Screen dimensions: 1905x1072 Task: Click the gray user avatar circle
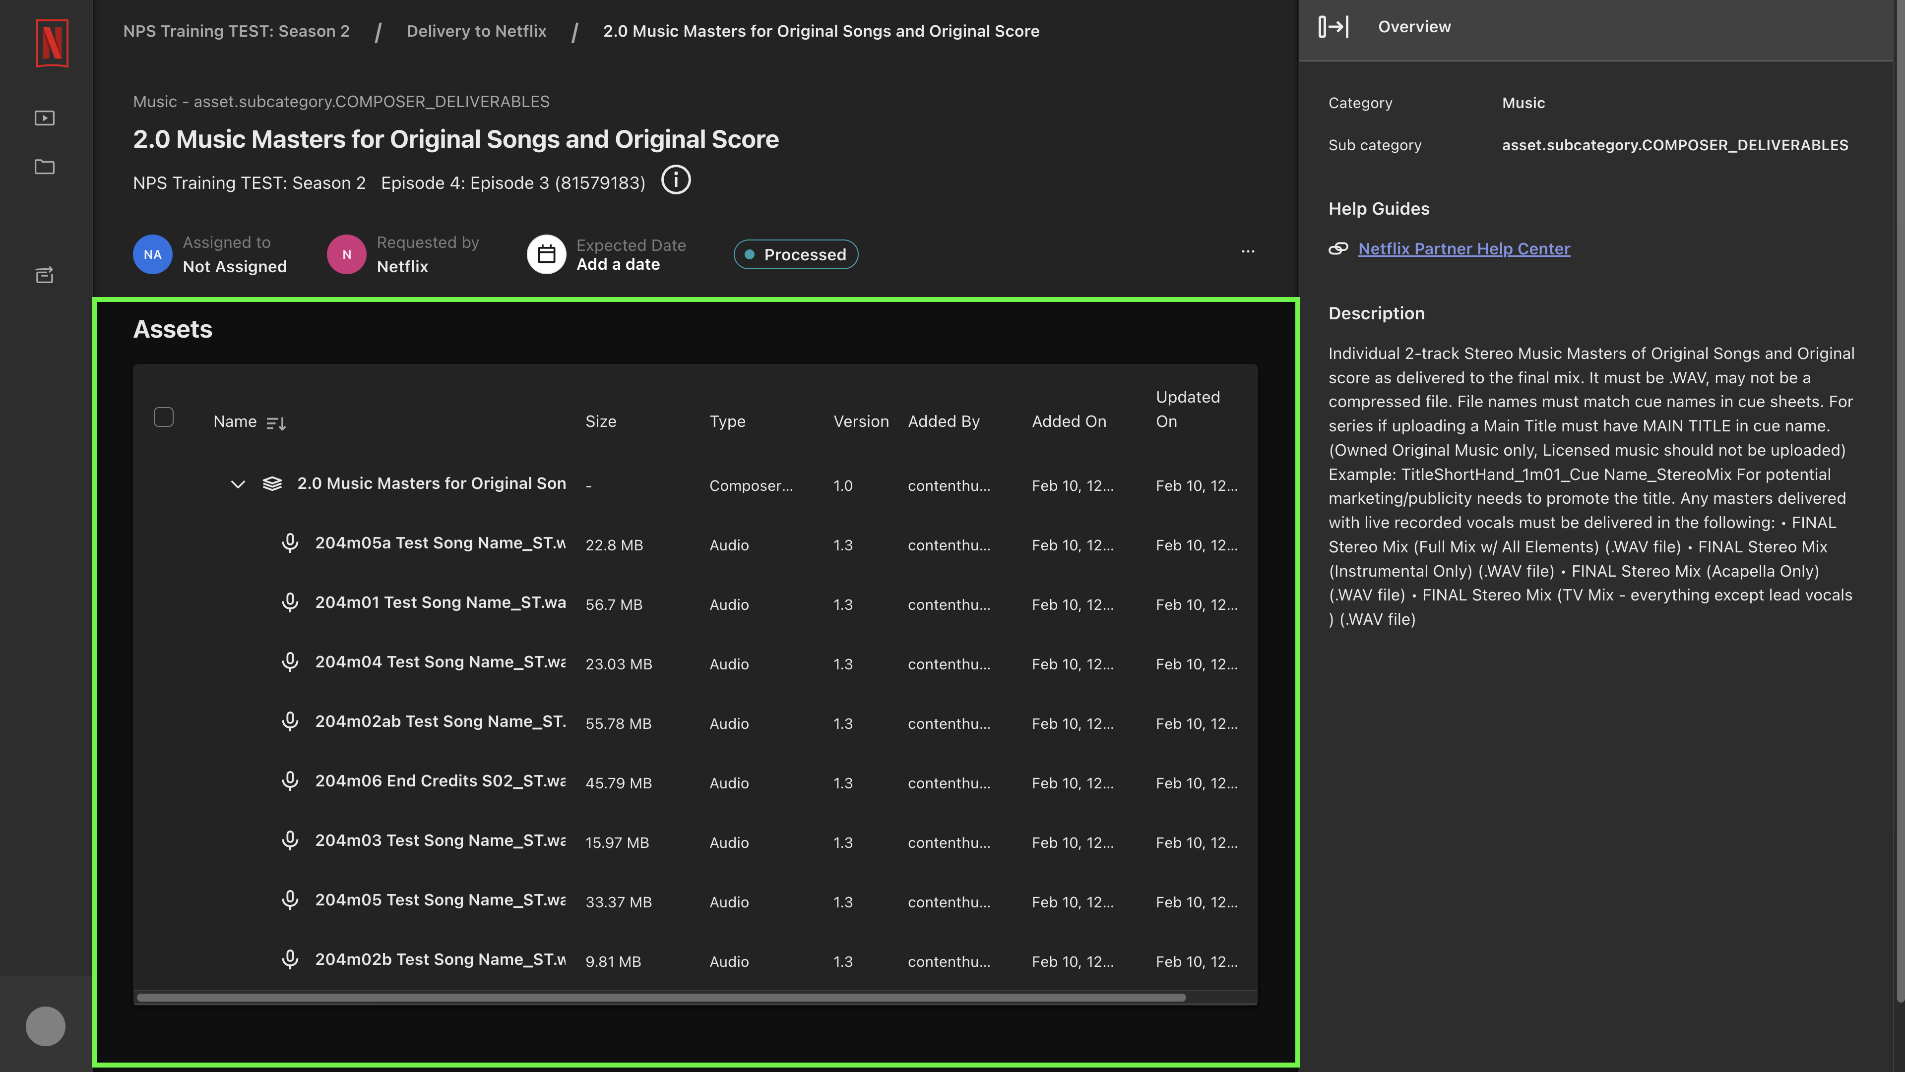[x=45, y=1026]
